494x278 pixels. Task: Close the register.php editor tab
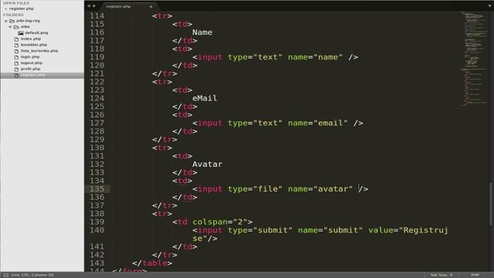click(x=151, y=7)
